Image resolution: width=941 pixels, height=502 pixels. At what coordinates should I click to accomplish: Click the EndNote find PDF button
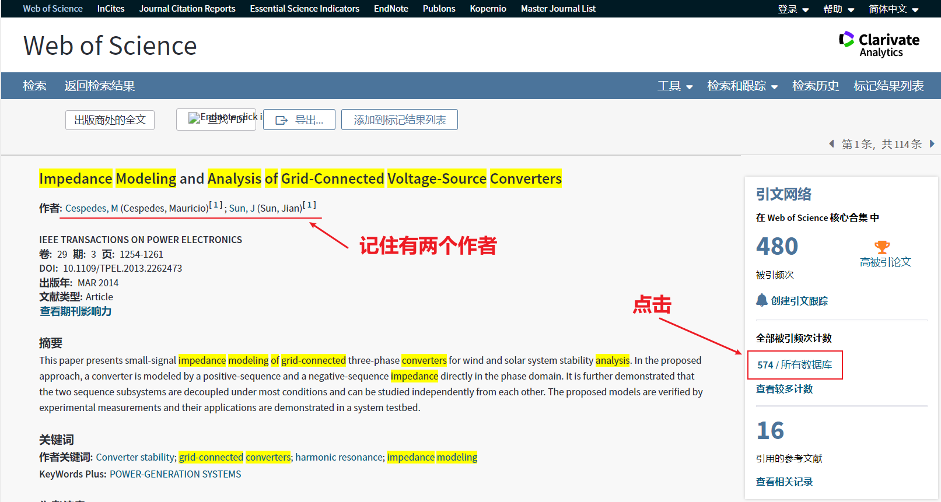tap(216, 120)
